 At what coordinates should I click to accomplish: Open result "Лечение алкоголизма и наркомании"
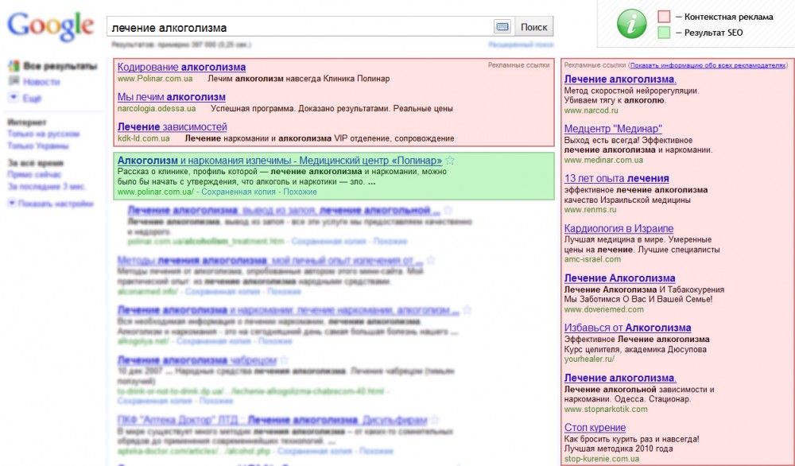288,310
